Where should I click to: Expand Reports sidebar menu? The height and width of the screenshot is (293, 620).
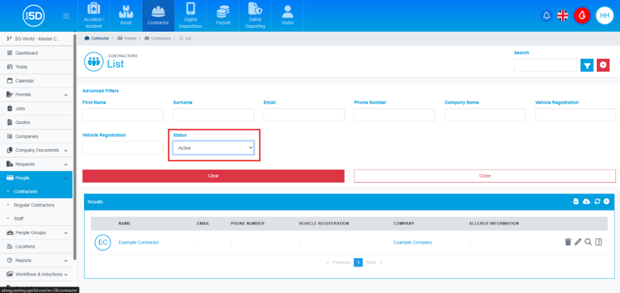pyautogui.click(x=36, y=260)
